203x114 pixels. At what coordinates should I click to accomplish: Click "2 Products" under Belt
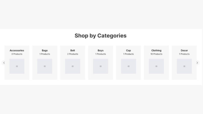(x=73, y=54)
